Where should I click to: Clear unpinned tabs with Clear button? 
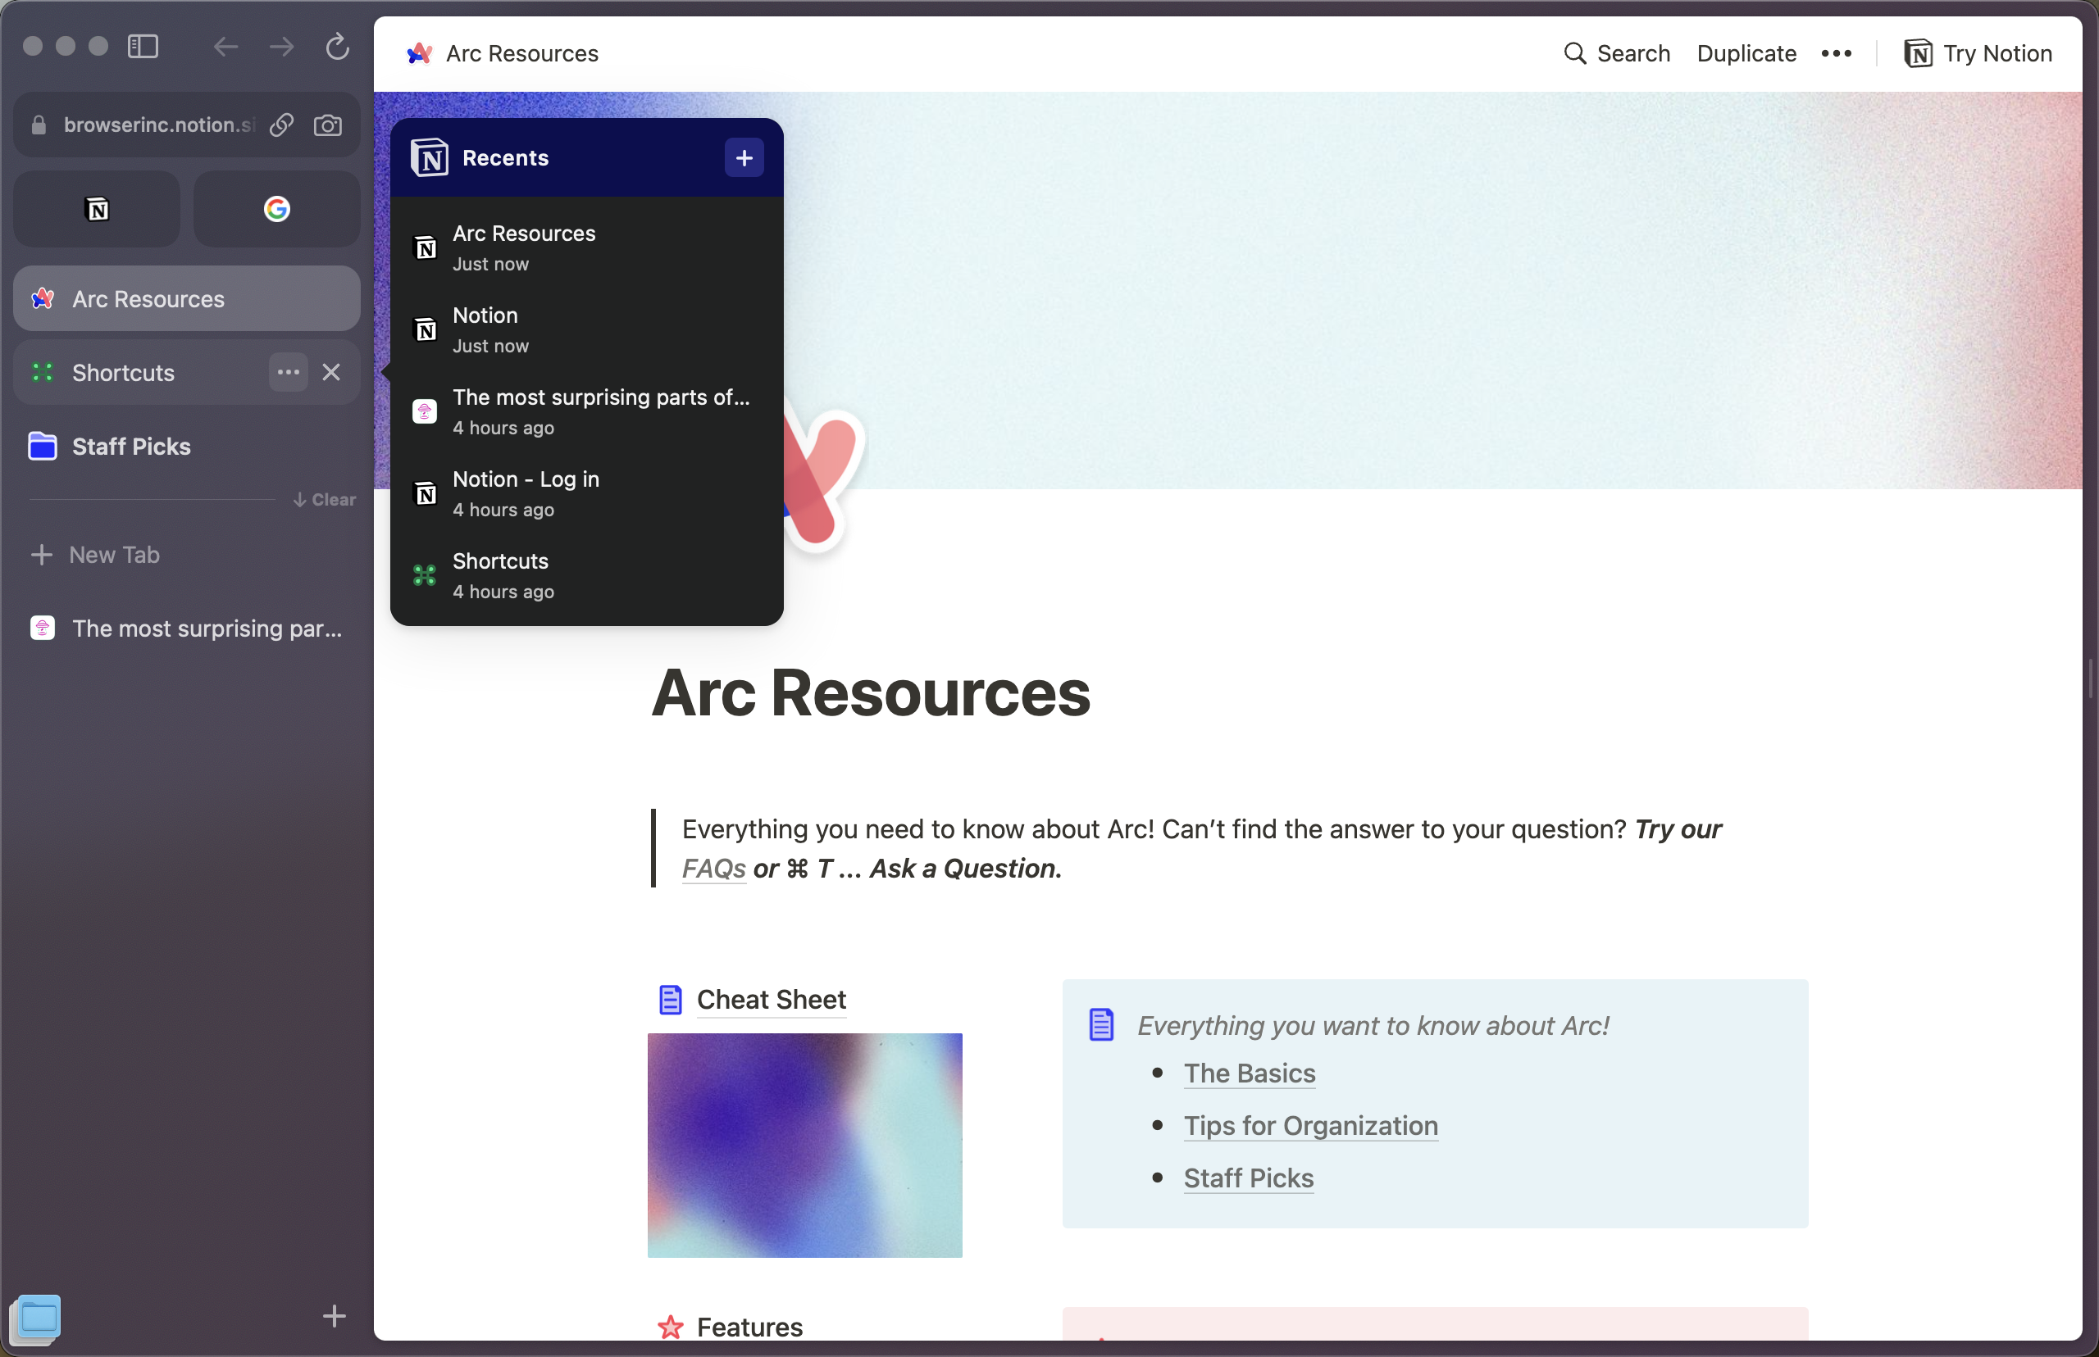click(x=325, y=500)
